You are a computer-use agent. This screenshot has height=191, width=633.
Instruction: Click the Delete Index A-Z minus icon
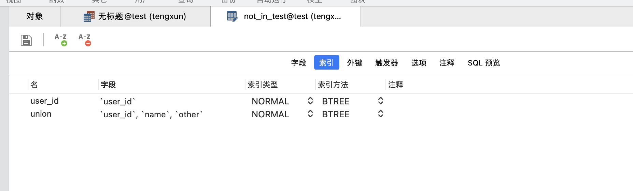click(85, 40)
